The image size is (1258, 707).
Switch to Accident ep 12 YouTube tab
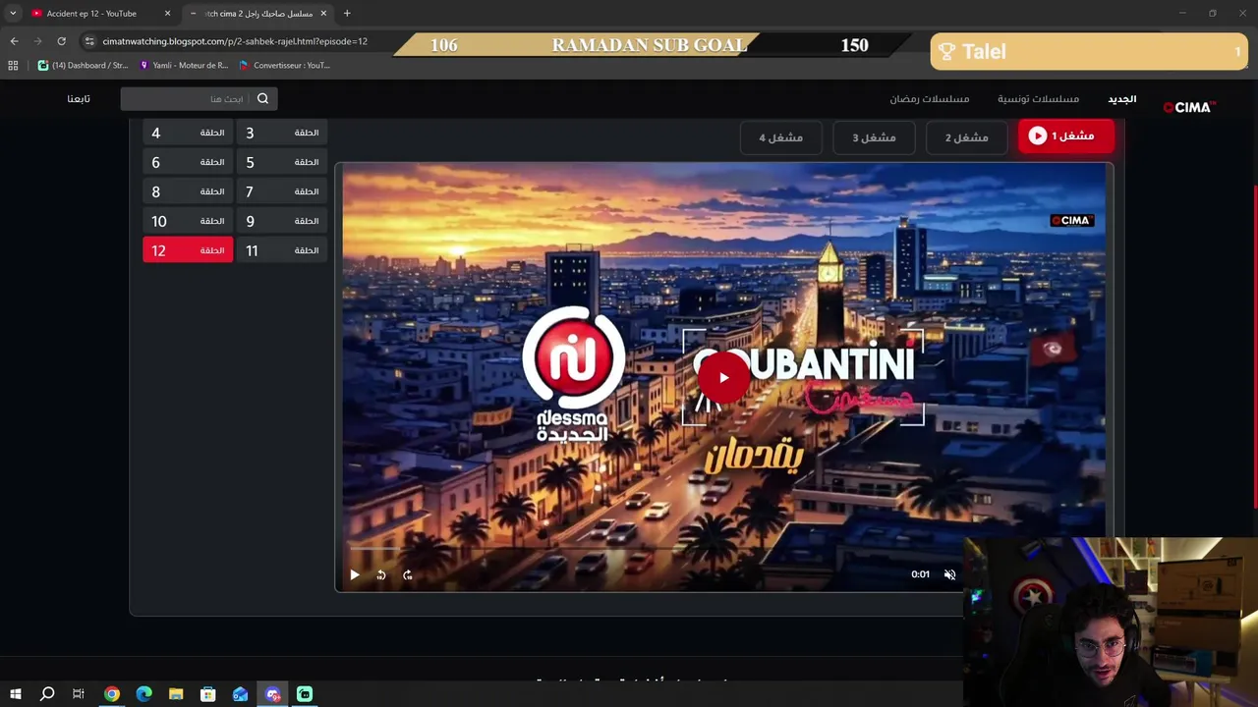[99, 14]
